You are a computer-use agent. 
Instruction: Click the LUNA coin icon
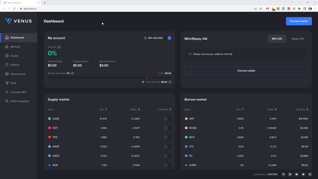(186, 165)
